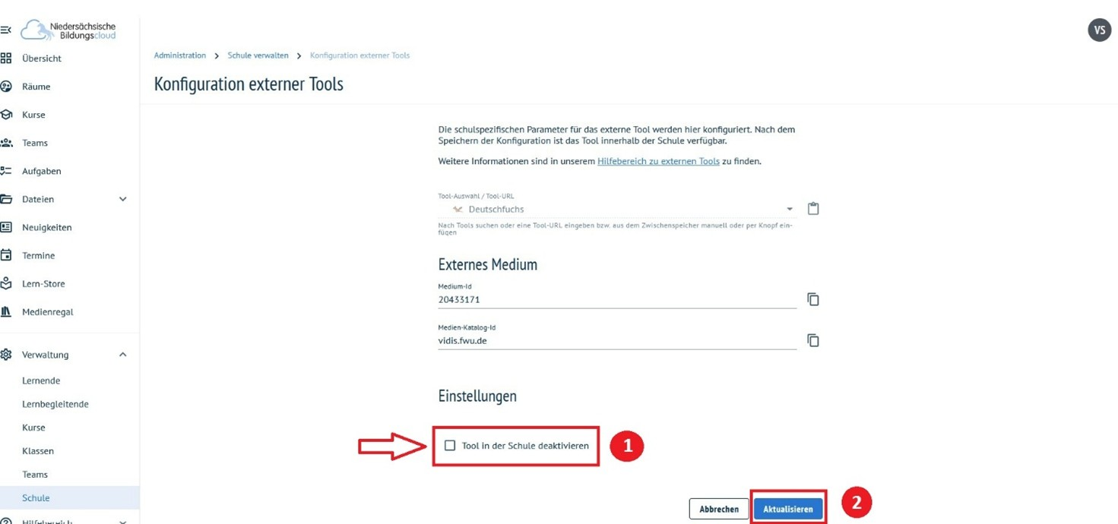
Task: Copy the Medien-Katalog-Id value
Action: point(813,340)
